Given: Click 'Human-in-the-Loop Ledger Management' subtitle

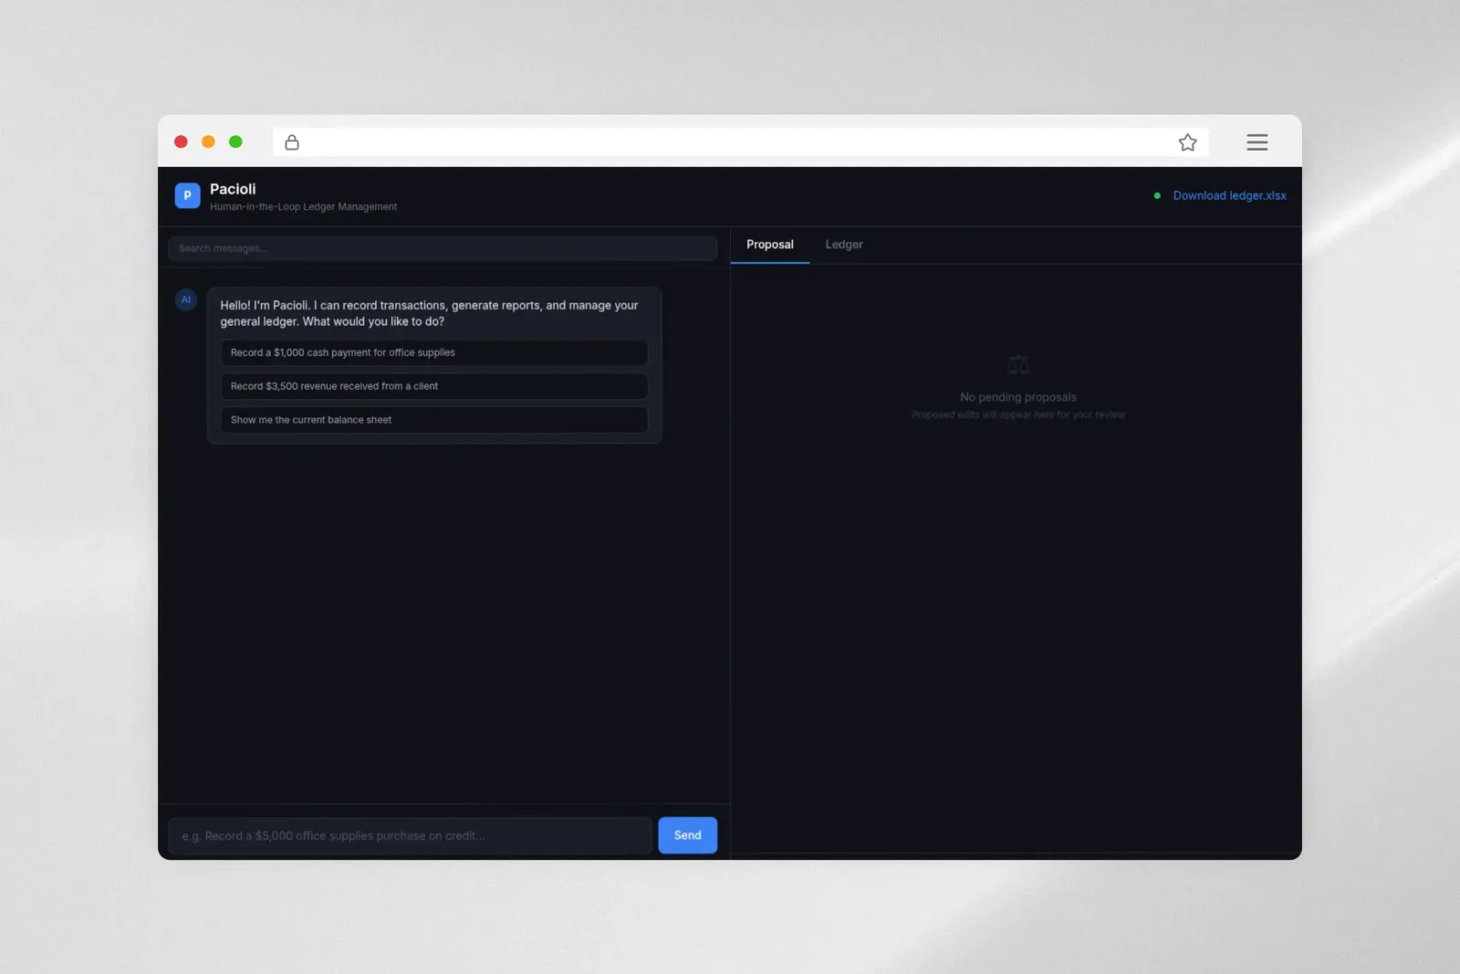Looking at the screenshot, I should point(303,207).
